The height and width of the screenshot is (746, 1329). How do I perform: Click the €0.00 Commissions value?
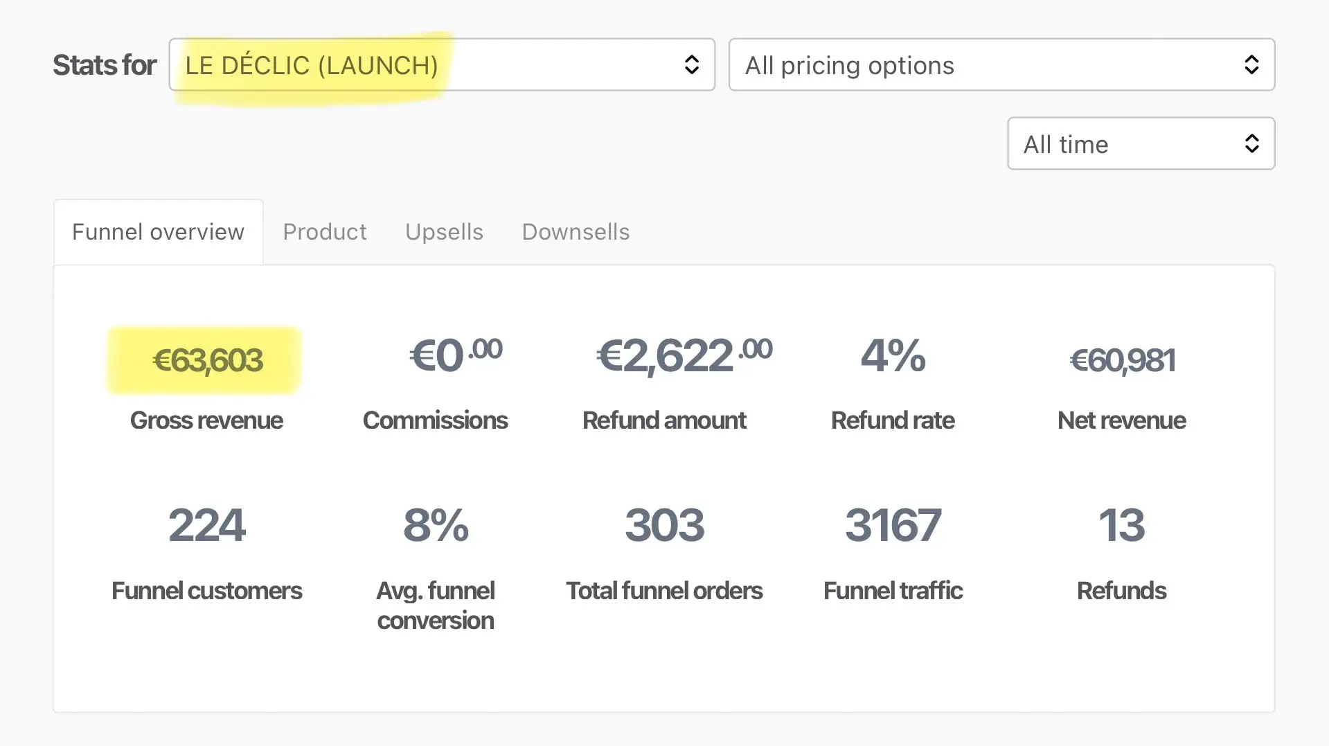point(455,355)
